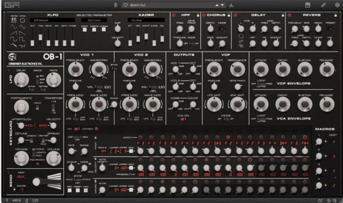Click the sequencer REC button
Image resolution: width=343 pixels, height=203 pixels.
pos(70,190)
